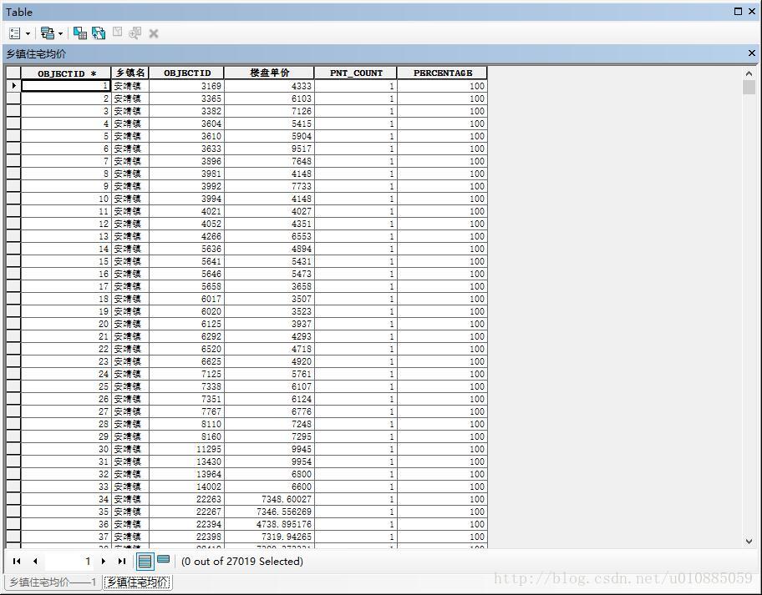This screenshot has width=762, height=595.
Task: Click the Delete Selected icon
Action: pos(154,33)
